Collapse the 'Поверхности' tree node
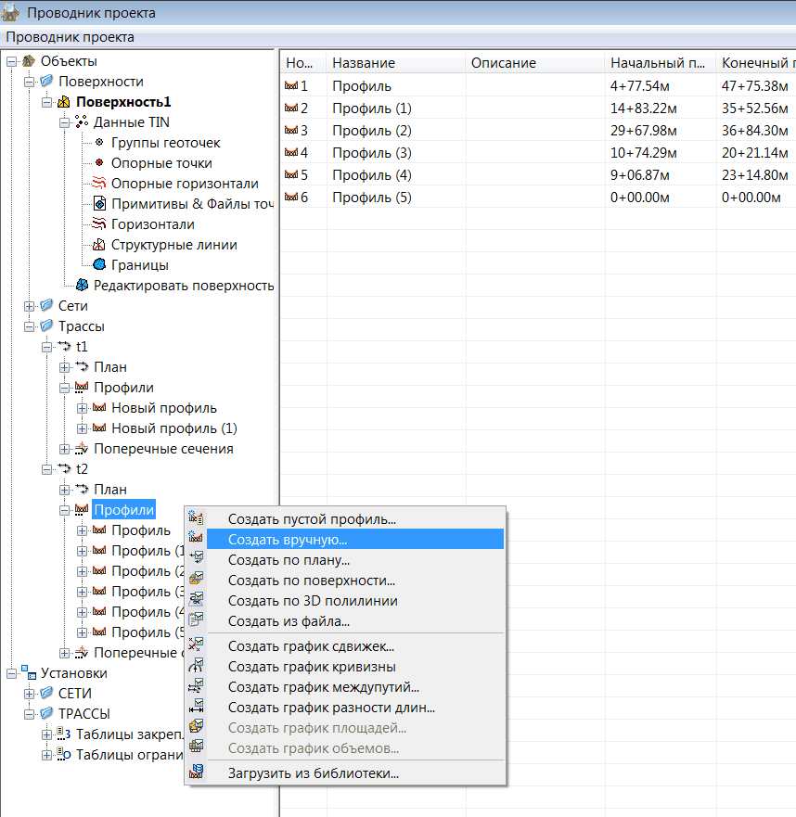 pos(30,82)
